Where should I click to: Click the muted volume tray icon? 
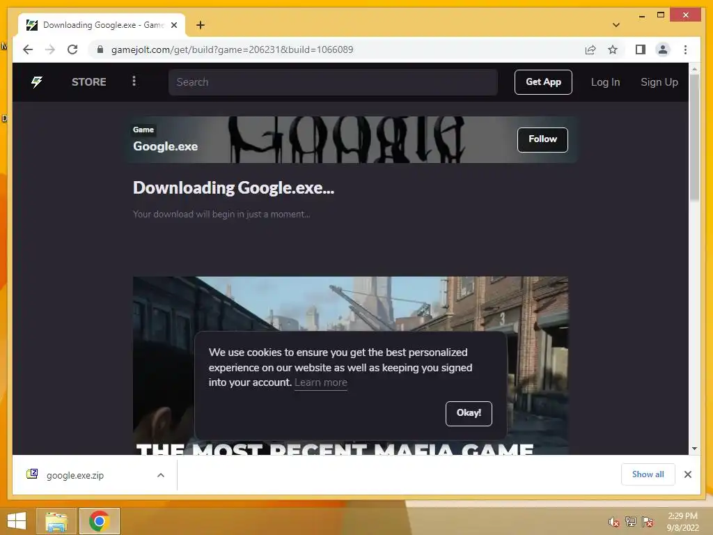click(x=614, y=522)
